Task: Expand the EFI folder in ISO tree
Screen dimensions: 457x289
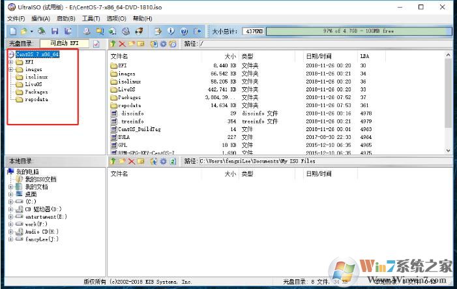Action: [10, 62]
